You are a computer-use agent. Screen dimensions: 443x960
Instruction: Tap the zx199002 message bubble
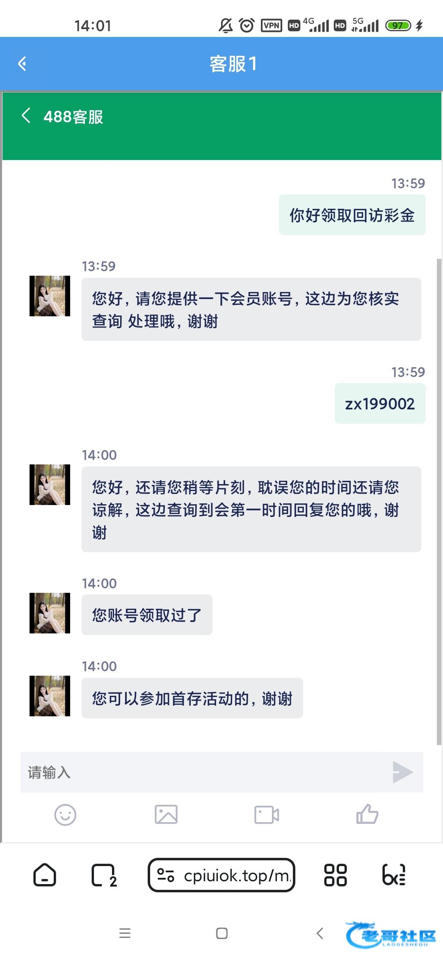click(380, 404)
